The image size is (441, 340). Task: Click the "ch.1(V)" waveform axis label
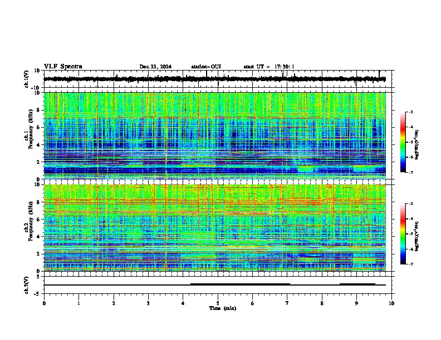click(x=27, y=79)
